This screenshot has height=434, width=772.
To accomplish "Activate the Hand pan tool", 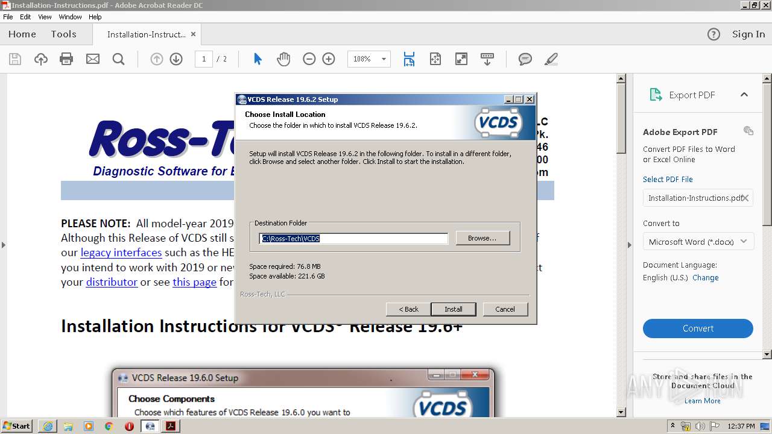I will click(283, 59).
